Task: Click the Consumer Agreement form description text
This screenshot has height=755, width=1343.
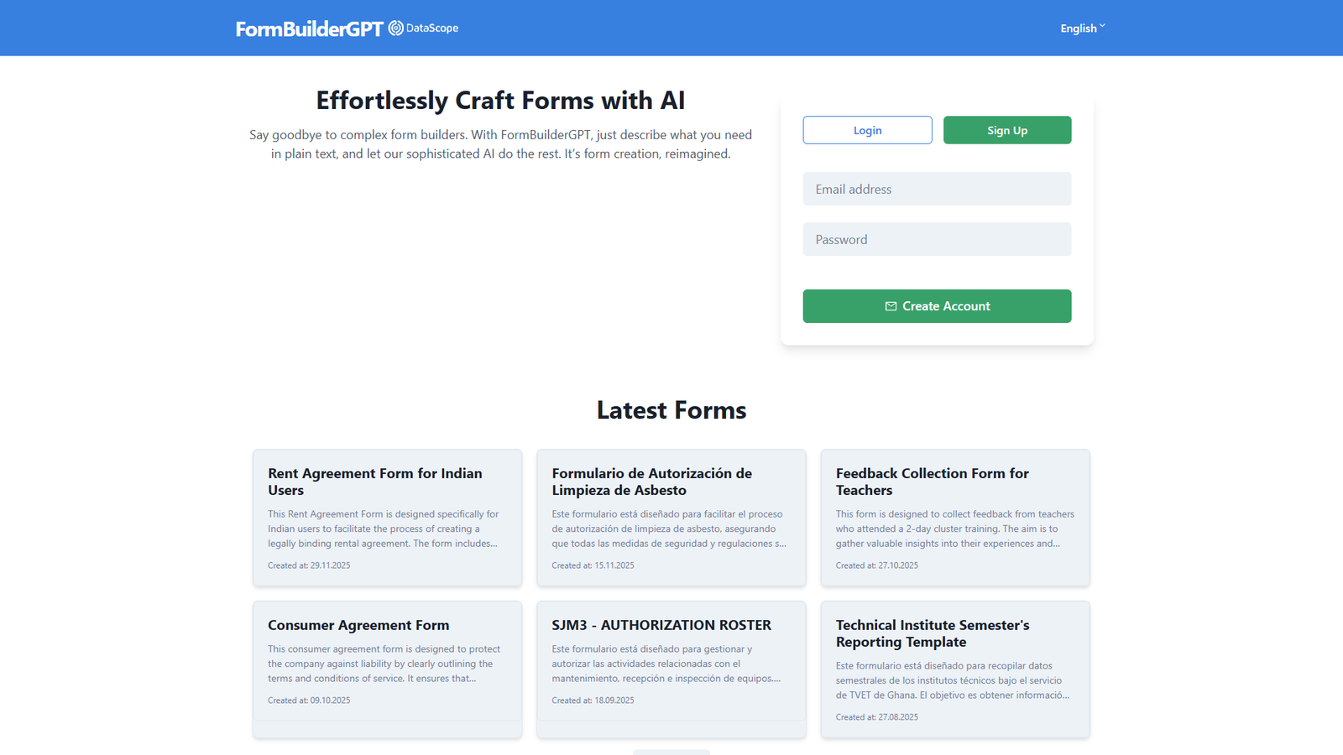Action: (384, 664)
